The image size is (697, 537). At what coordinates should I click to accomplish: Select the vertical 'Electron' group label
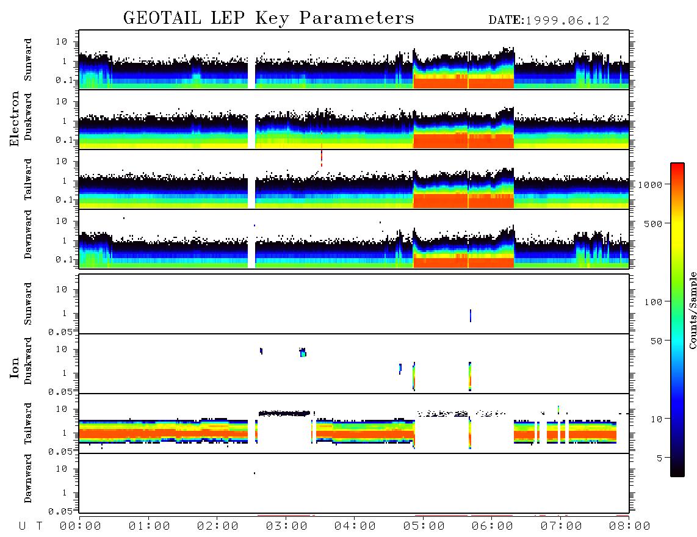14,119
